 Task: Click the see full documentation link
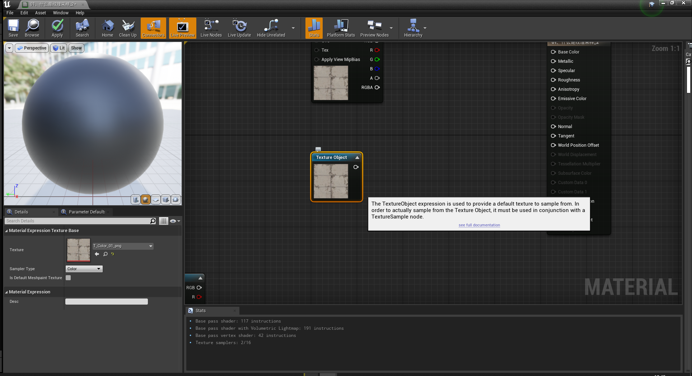tap(479, 225)
